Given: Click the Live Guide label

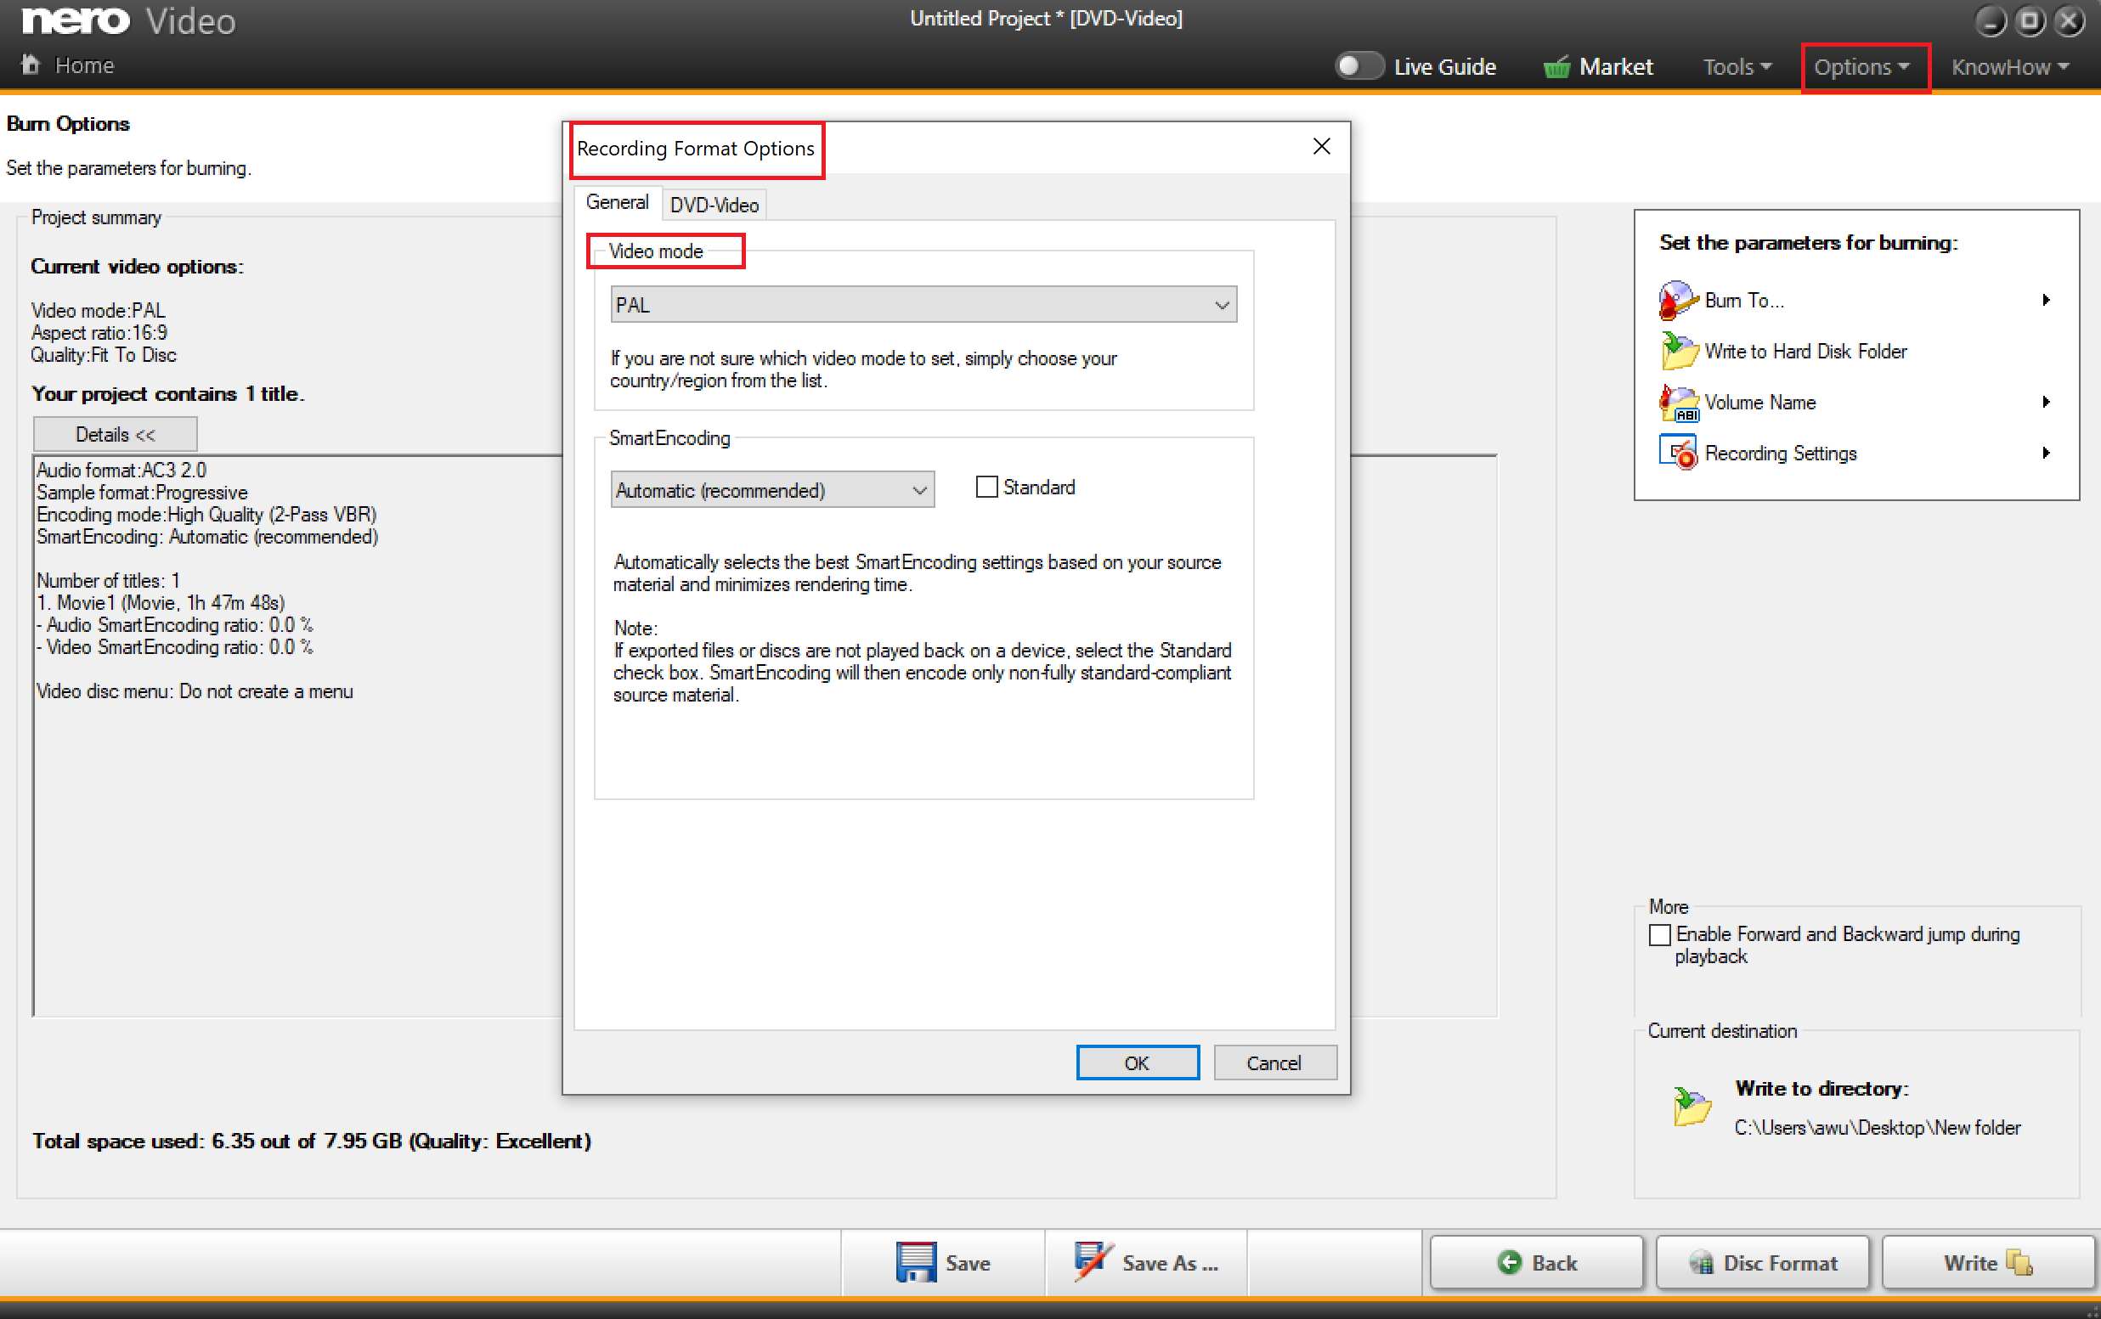Looking at the screenshot, I should [1445, 67].
